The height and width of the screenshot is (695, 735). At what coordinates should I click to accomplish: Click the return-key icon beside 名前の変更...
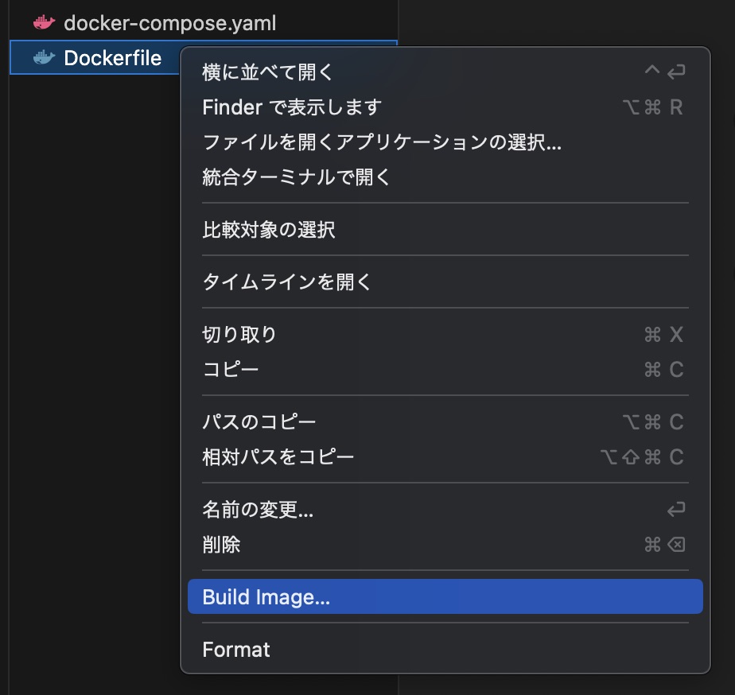[x=675, y=510]
